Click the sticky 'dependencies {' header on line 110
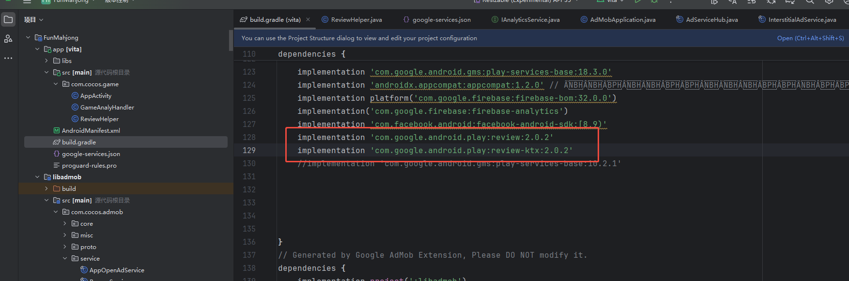 (x=311, y=54)
